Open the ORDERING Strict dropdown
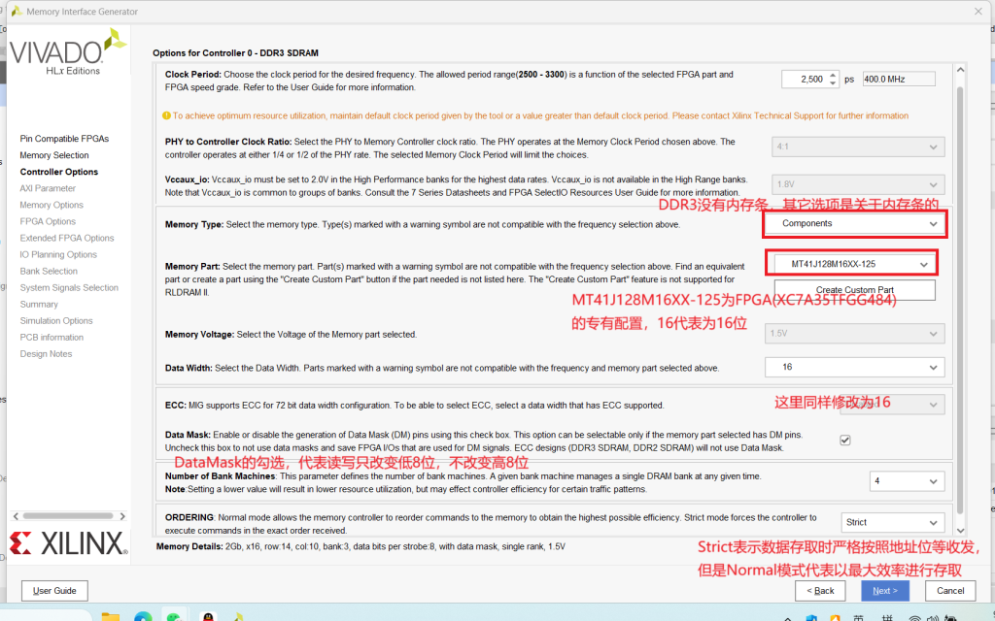Screen dimensions: 995x621 click(892, 522)
